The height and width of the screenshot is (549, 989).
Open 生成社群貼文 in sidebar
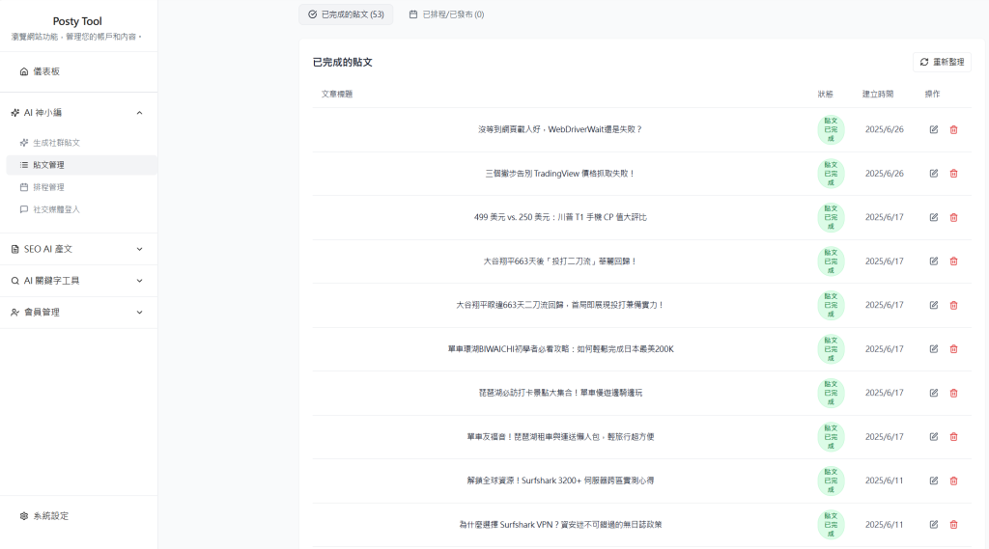(x=56, y=143)
